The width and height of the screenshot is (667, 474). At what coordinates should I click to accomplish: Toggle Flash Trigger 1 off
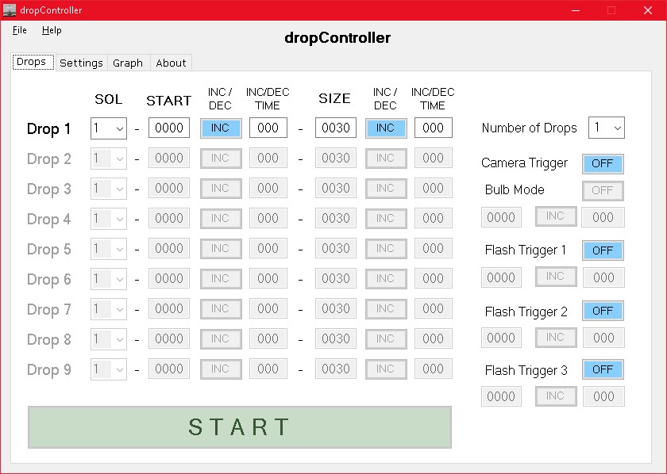(603, 250)
